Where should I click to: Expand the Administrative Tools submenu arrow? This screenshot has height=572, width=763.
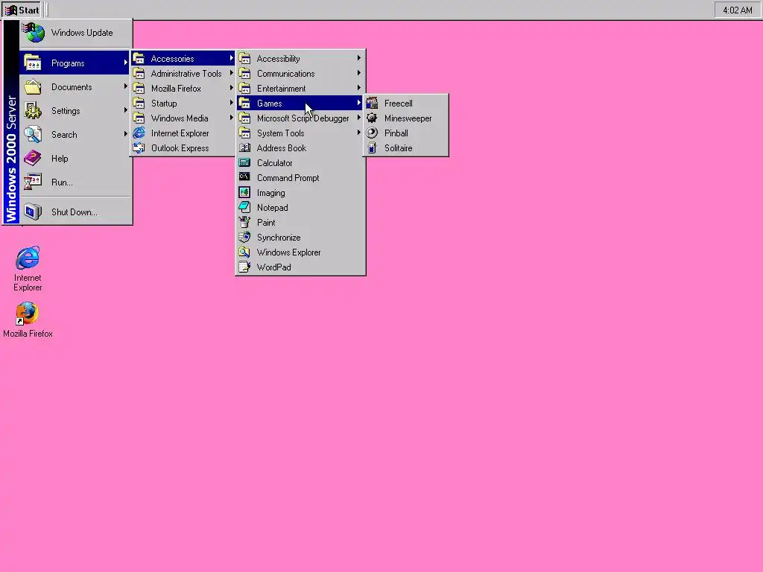coord(232,73)
